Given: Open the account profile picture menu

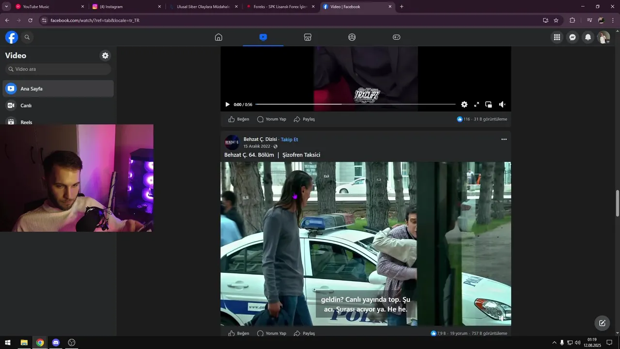Looking at the screenshot, I should coord(604,37).
